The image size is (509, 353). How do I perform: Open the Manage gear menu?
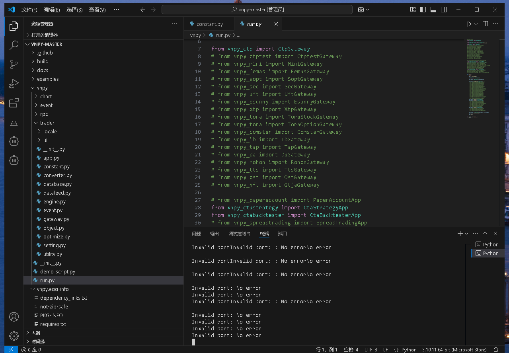coord(14,335)
